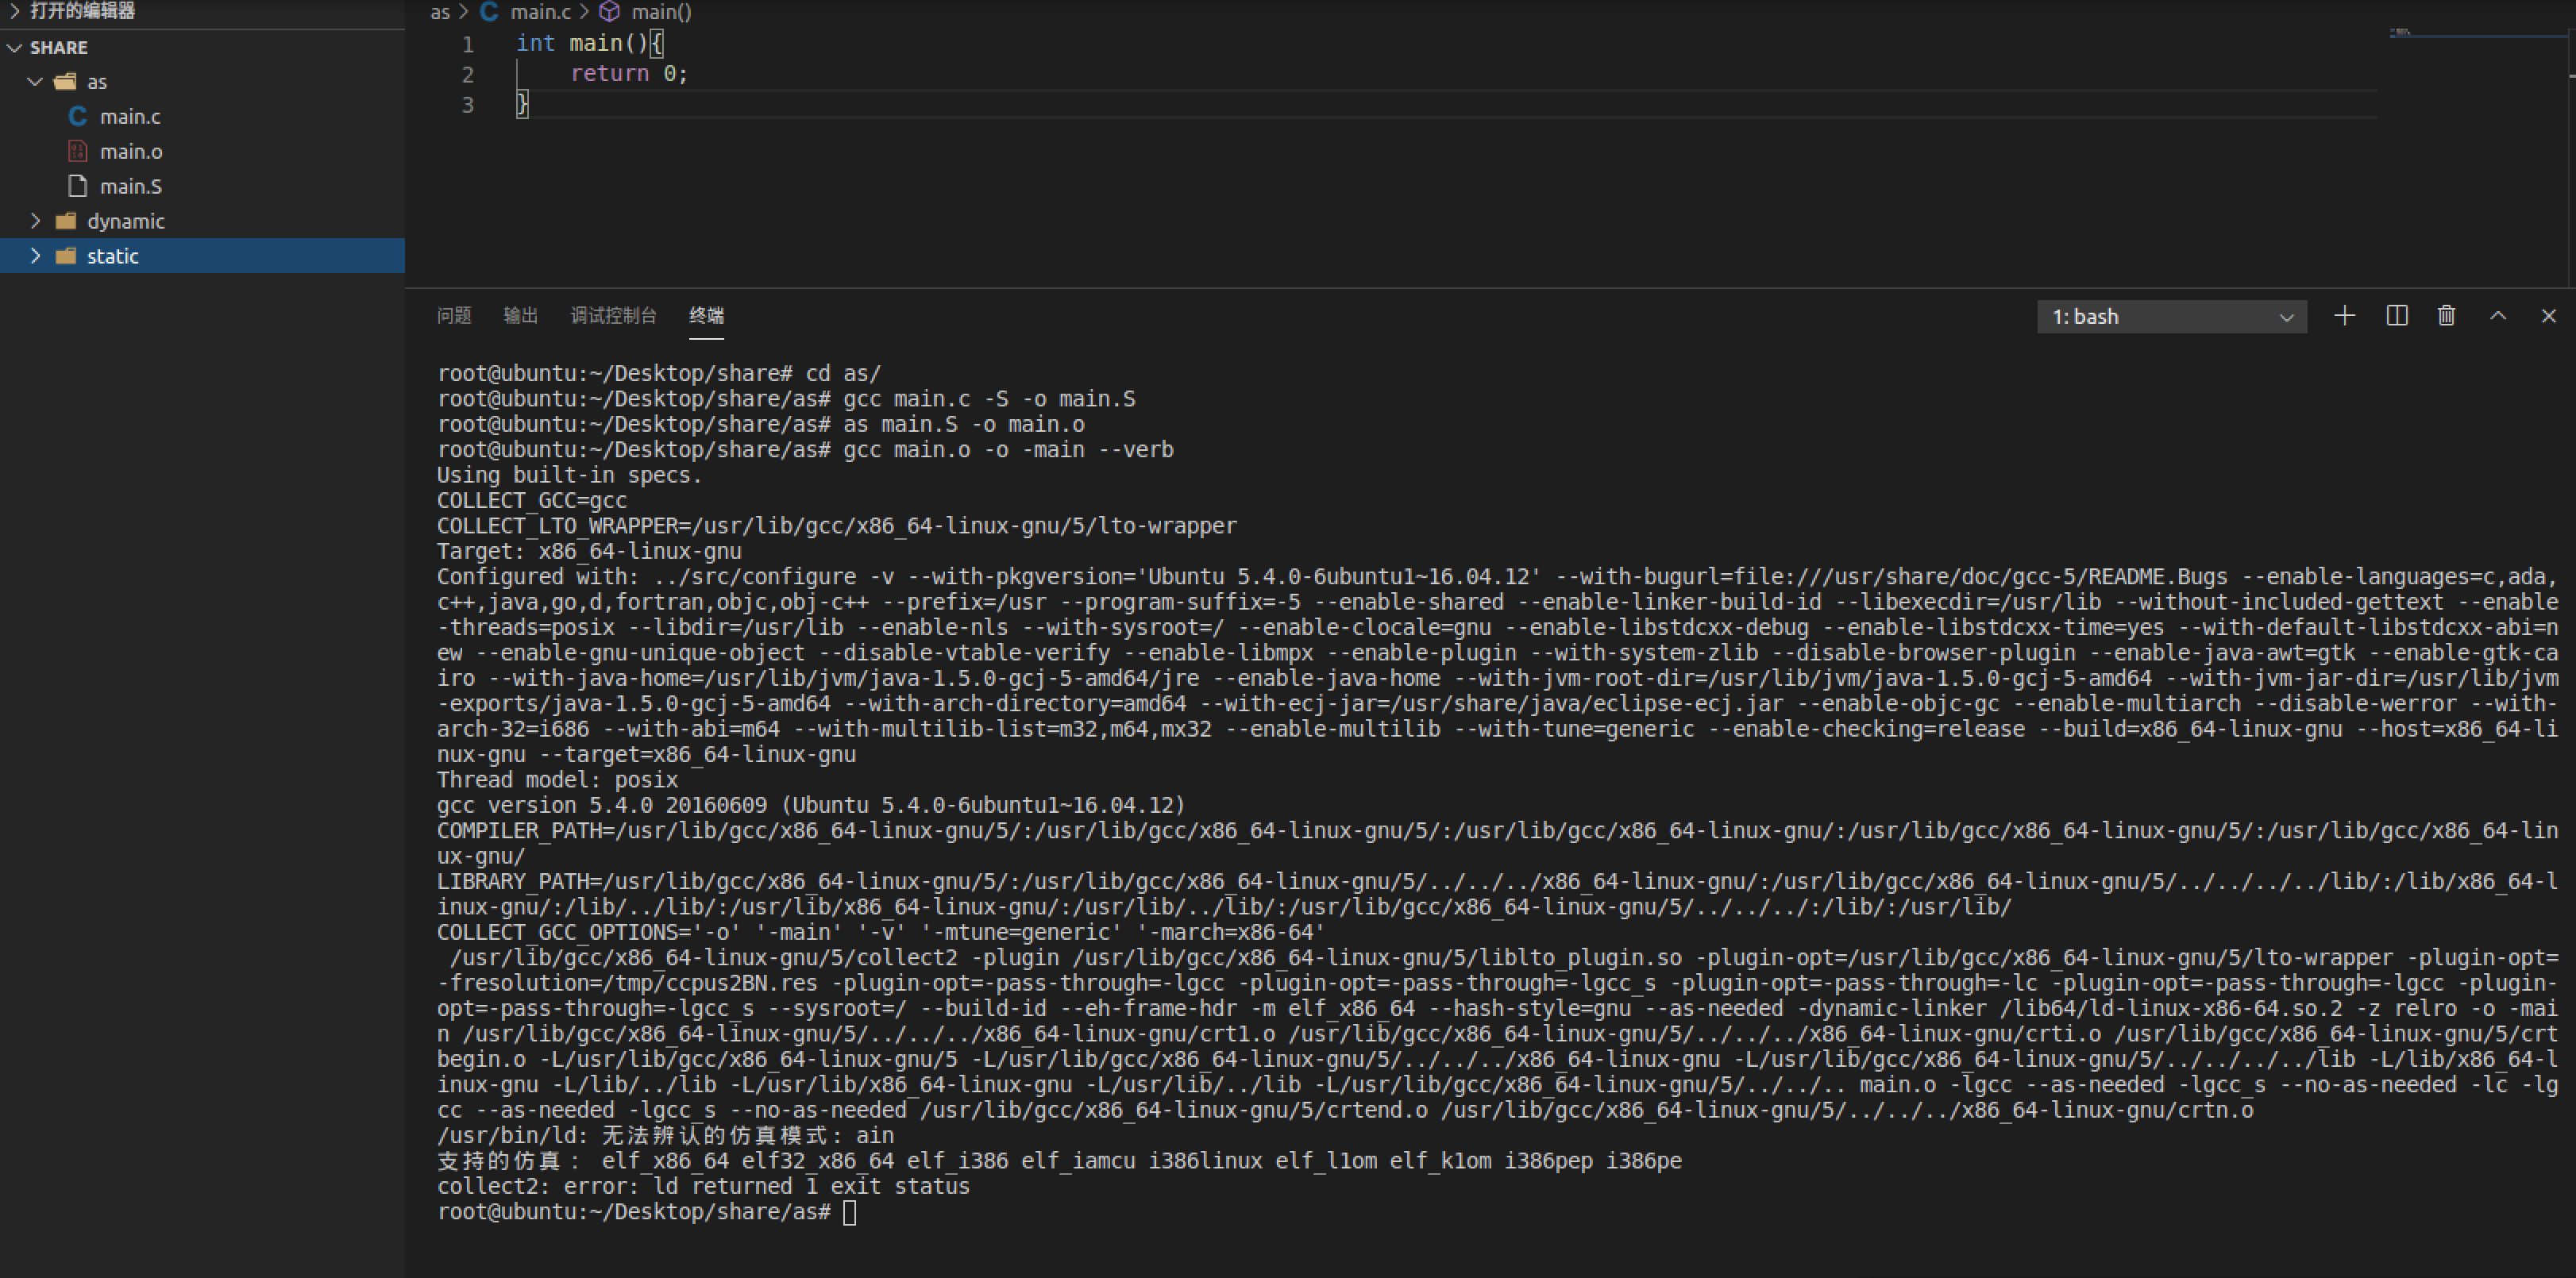Click the blank file icon beside main.S

point(77,187)
